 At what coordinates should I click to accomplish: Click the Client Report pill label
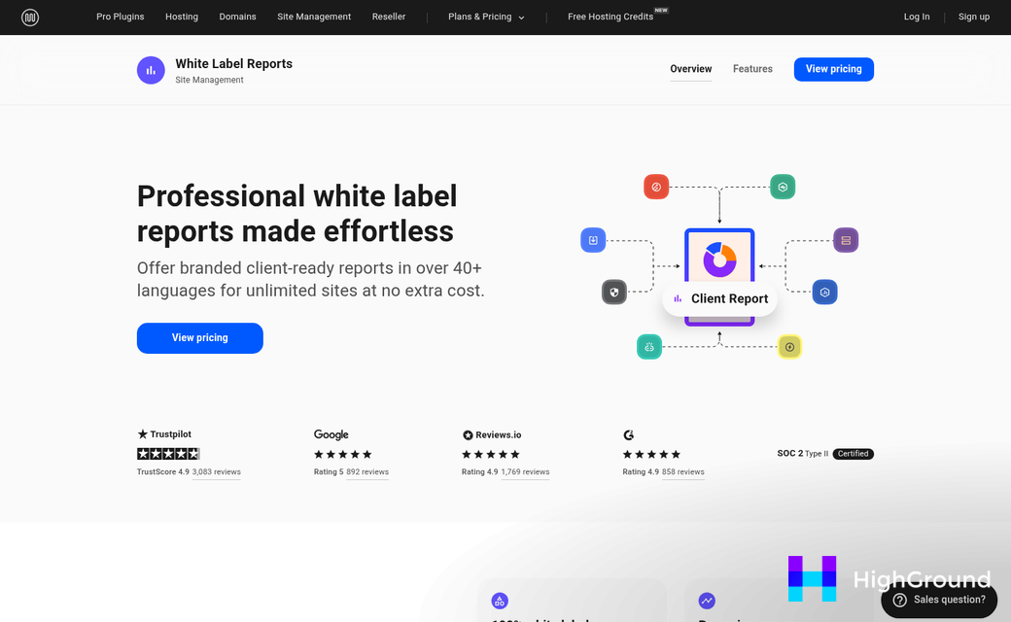tap(719, 298)
